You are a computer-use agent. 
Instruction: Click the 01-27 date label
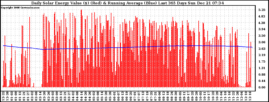[x=28, y=96]
